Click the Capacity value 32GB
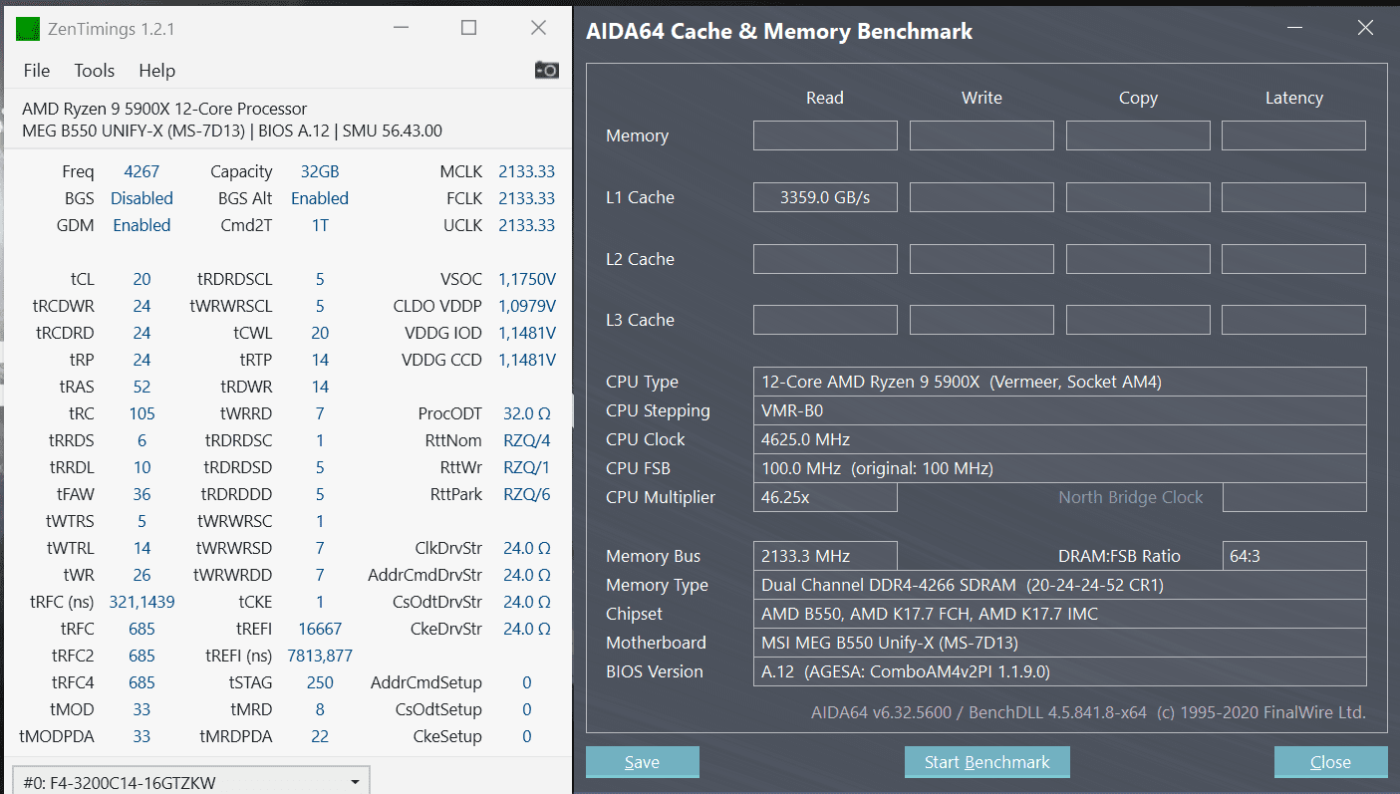 [x=320, y=171]
